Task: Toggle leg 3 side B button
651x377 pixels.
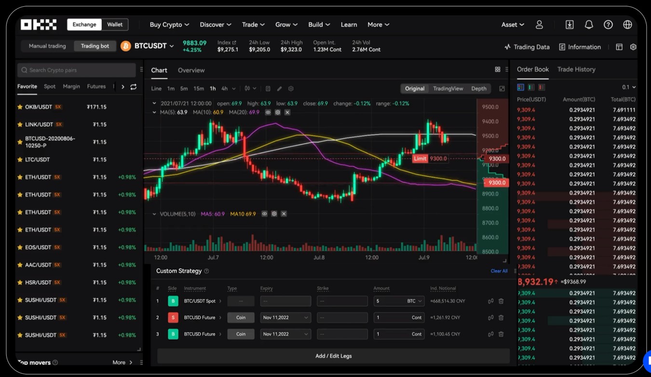Action: 173,334
